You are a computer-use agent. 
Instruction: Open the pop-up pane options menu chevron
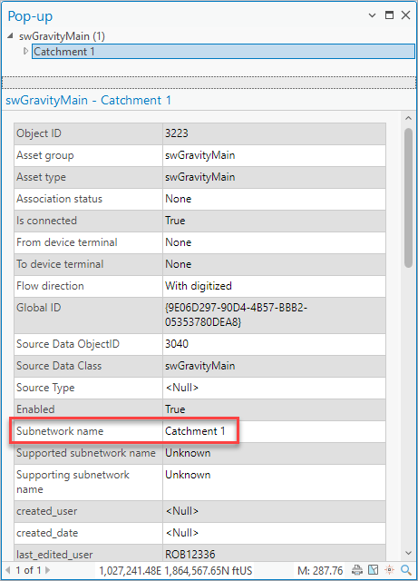(x=372, y=15)
